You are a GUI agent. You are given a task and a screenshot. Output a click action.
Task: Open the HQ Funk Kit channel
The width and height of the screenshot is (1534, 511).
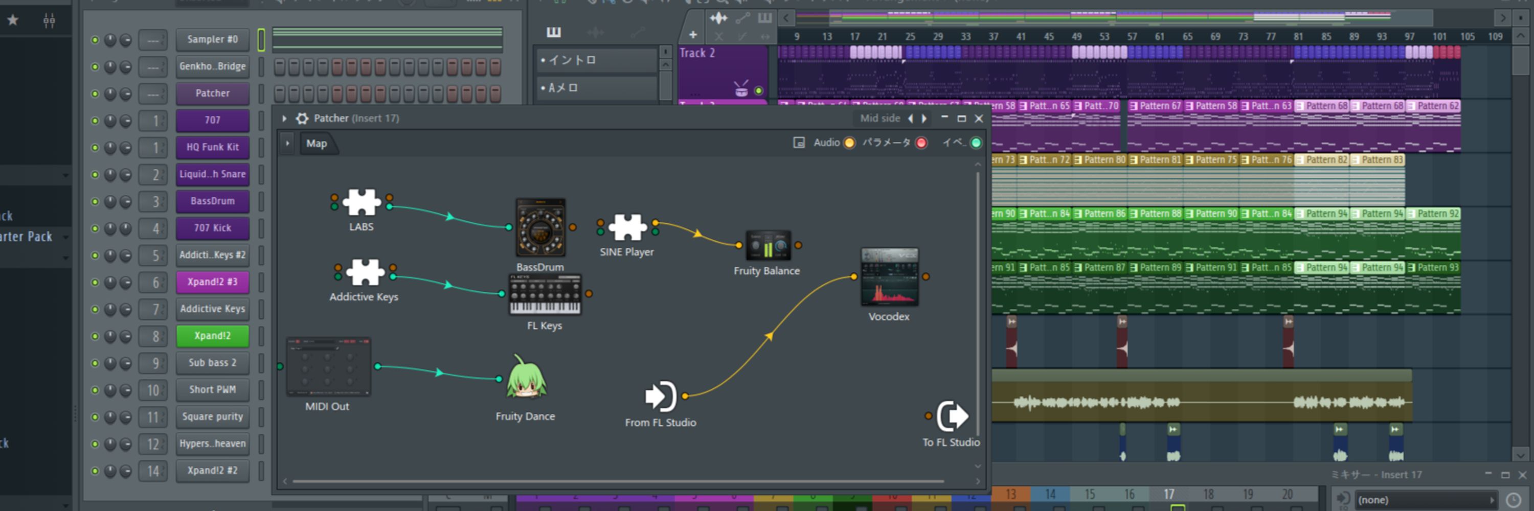[213, 148]
